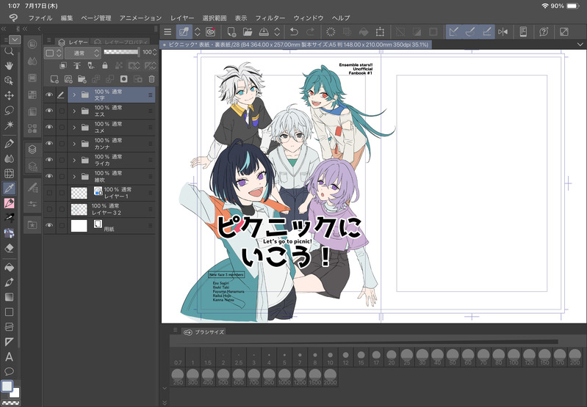Viewport: 587px width, 407px height.
Task: Select the Hand move tool
Action: pyautogui.click(x=9, y=66)
